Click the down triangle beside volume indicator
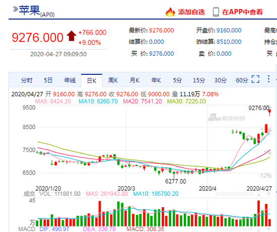Image resolution: width=277 pixels, height=232 pixels. 268,194
